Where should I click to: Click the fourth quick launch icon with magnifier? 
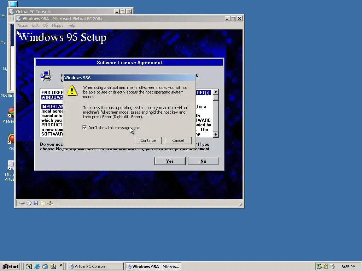[x=53, y=266]
